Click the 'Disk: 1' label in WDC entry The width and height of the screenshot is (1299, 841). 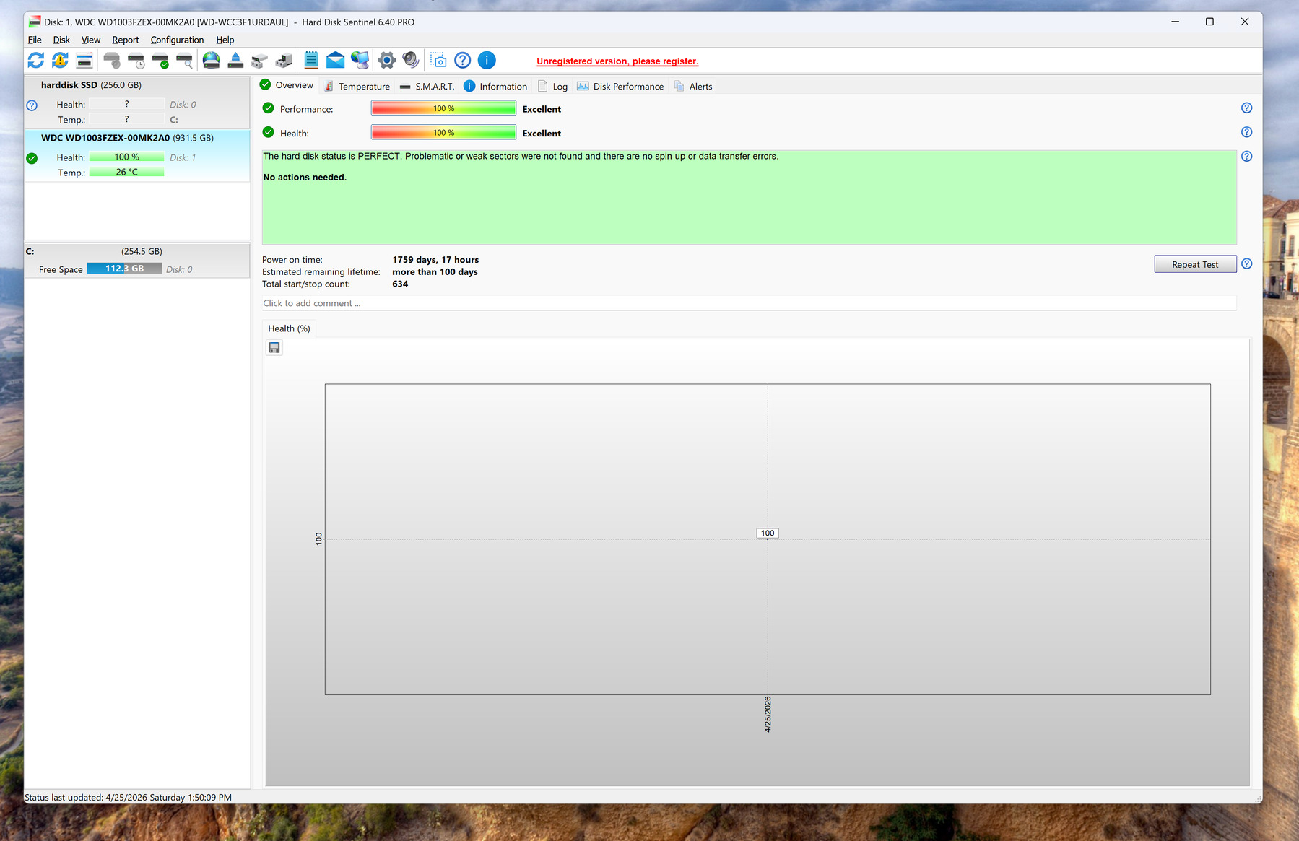183,157
